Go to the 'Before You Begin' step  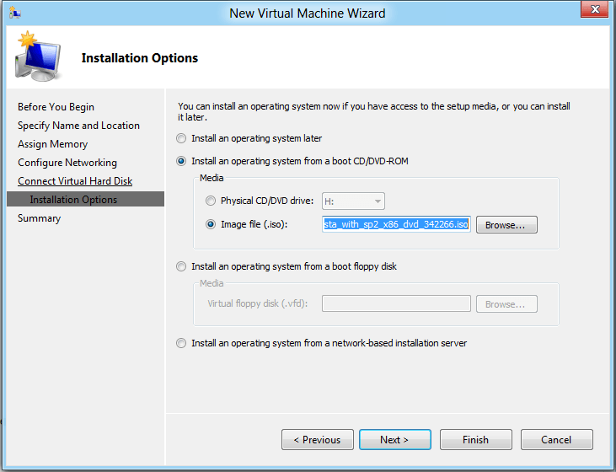tap(56, 107)
